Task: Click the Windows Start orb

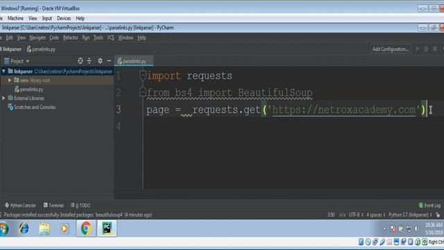Action: [x=3, y=228]
